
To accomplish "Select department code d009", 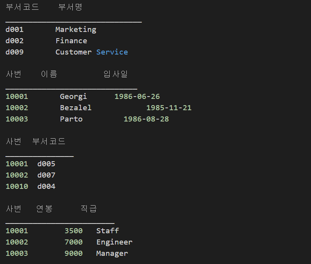I will coord(14,52).
